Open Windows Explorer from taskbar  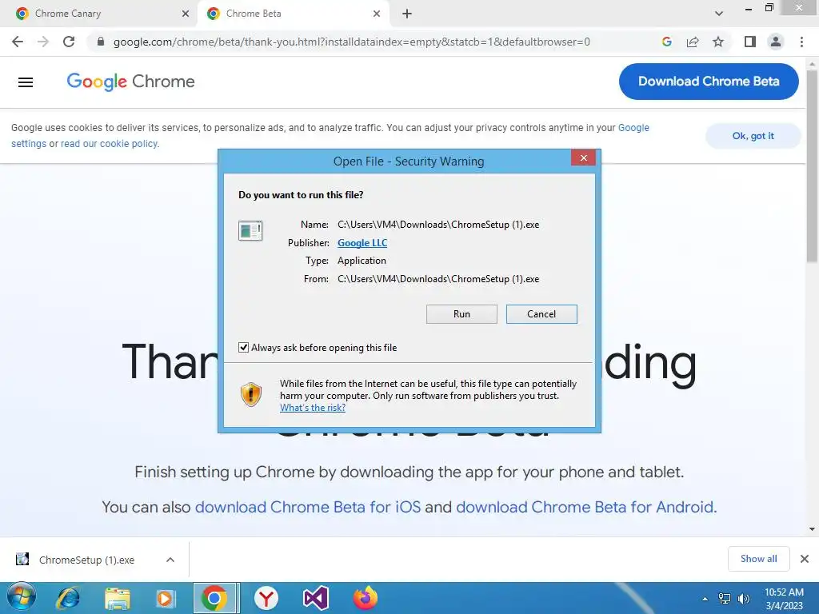pyautogui.click(x=117, y=598)
